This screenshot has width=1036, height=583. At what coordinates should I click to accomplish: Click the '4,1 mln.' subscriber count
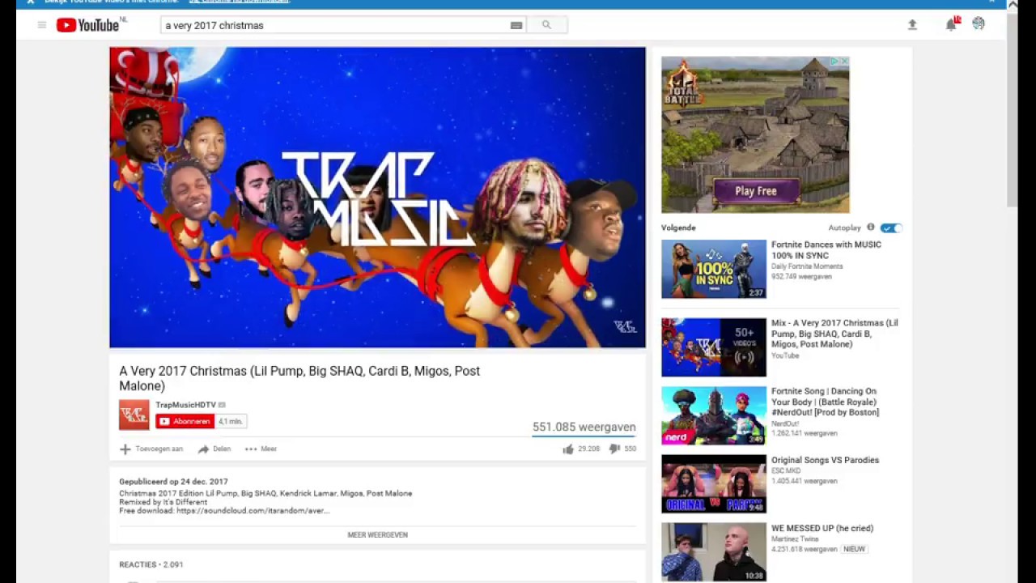[x=231, y=421]
